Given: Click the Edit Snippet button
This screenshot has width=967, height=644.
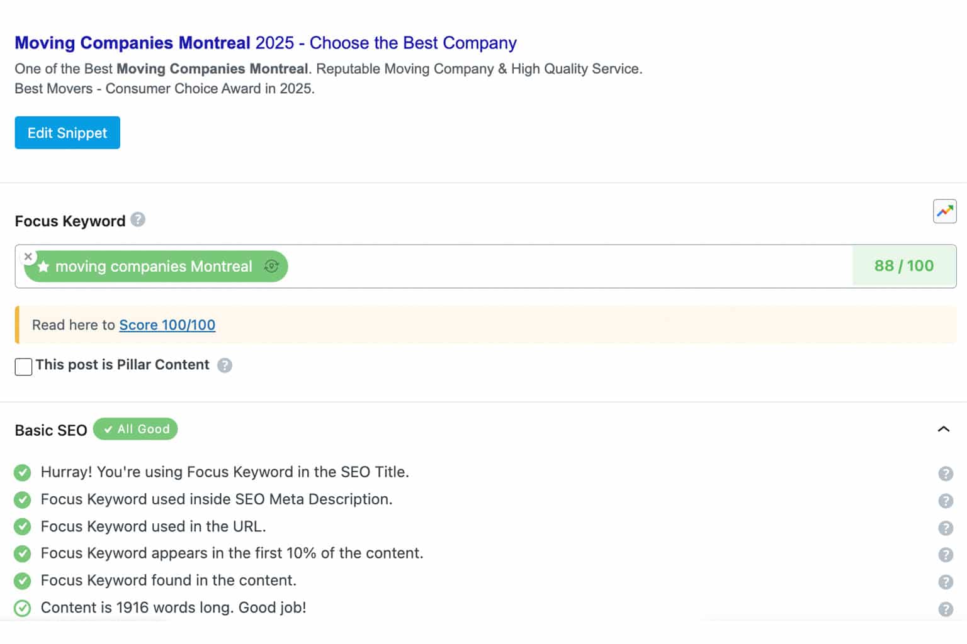Looking at the screenshot, I should click(x=67, y=133).
